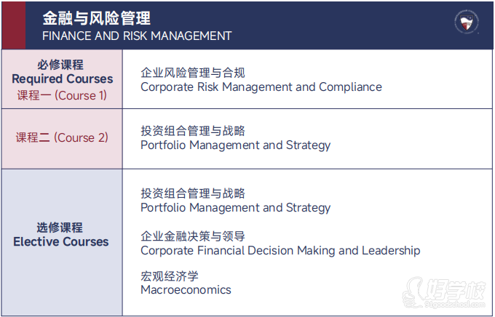This screenshot has height=317, width=495.
Task: Click the dark red block beside the title
Action: point(13,25)
